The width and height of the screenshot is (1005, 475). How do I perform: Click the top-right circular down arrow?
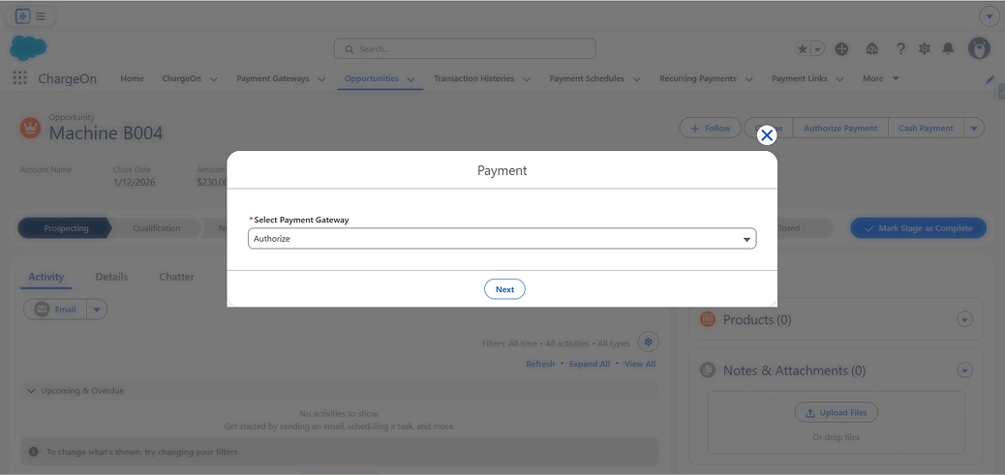pos(989,15)
